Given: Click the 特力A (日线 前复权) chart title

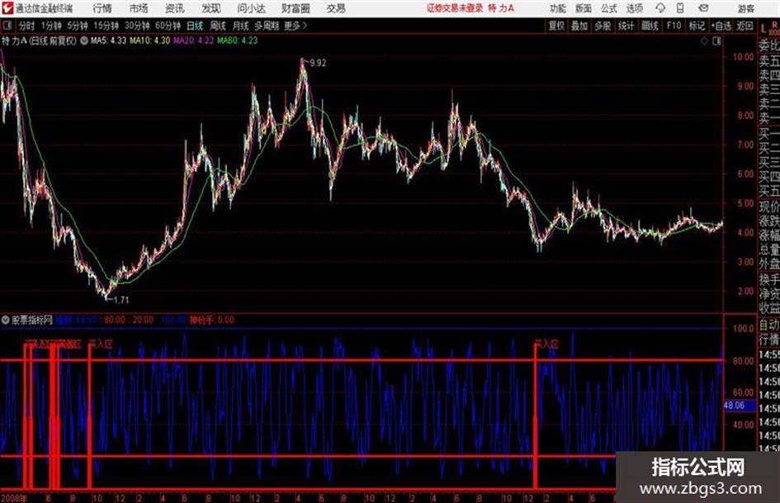Looking at the screenshot, I should [39, 40].
